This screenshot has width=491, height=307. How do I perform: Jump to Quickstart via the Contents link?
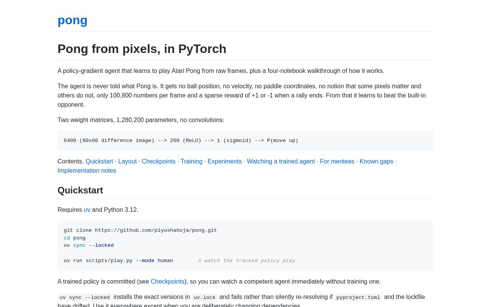99,162
